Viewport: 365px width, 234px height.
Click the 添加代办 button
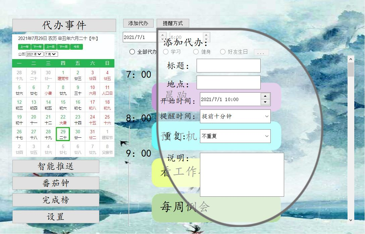[138, 23]
